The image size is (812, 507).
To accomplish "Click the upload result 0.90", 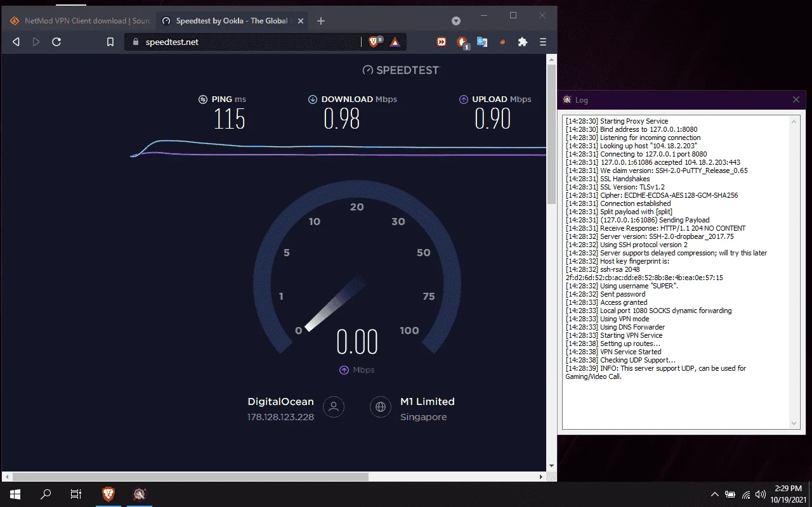I will [x=493, y=119].
